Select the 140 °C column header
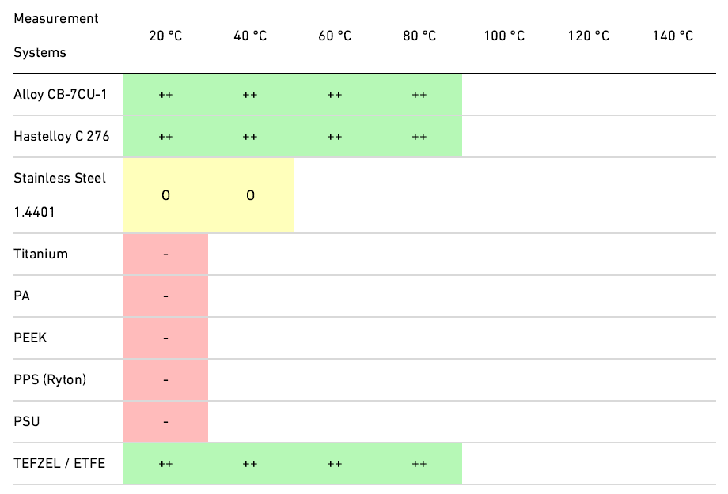Image resolution: width=728 pixels, height=494 pixels. click(673, 36)
